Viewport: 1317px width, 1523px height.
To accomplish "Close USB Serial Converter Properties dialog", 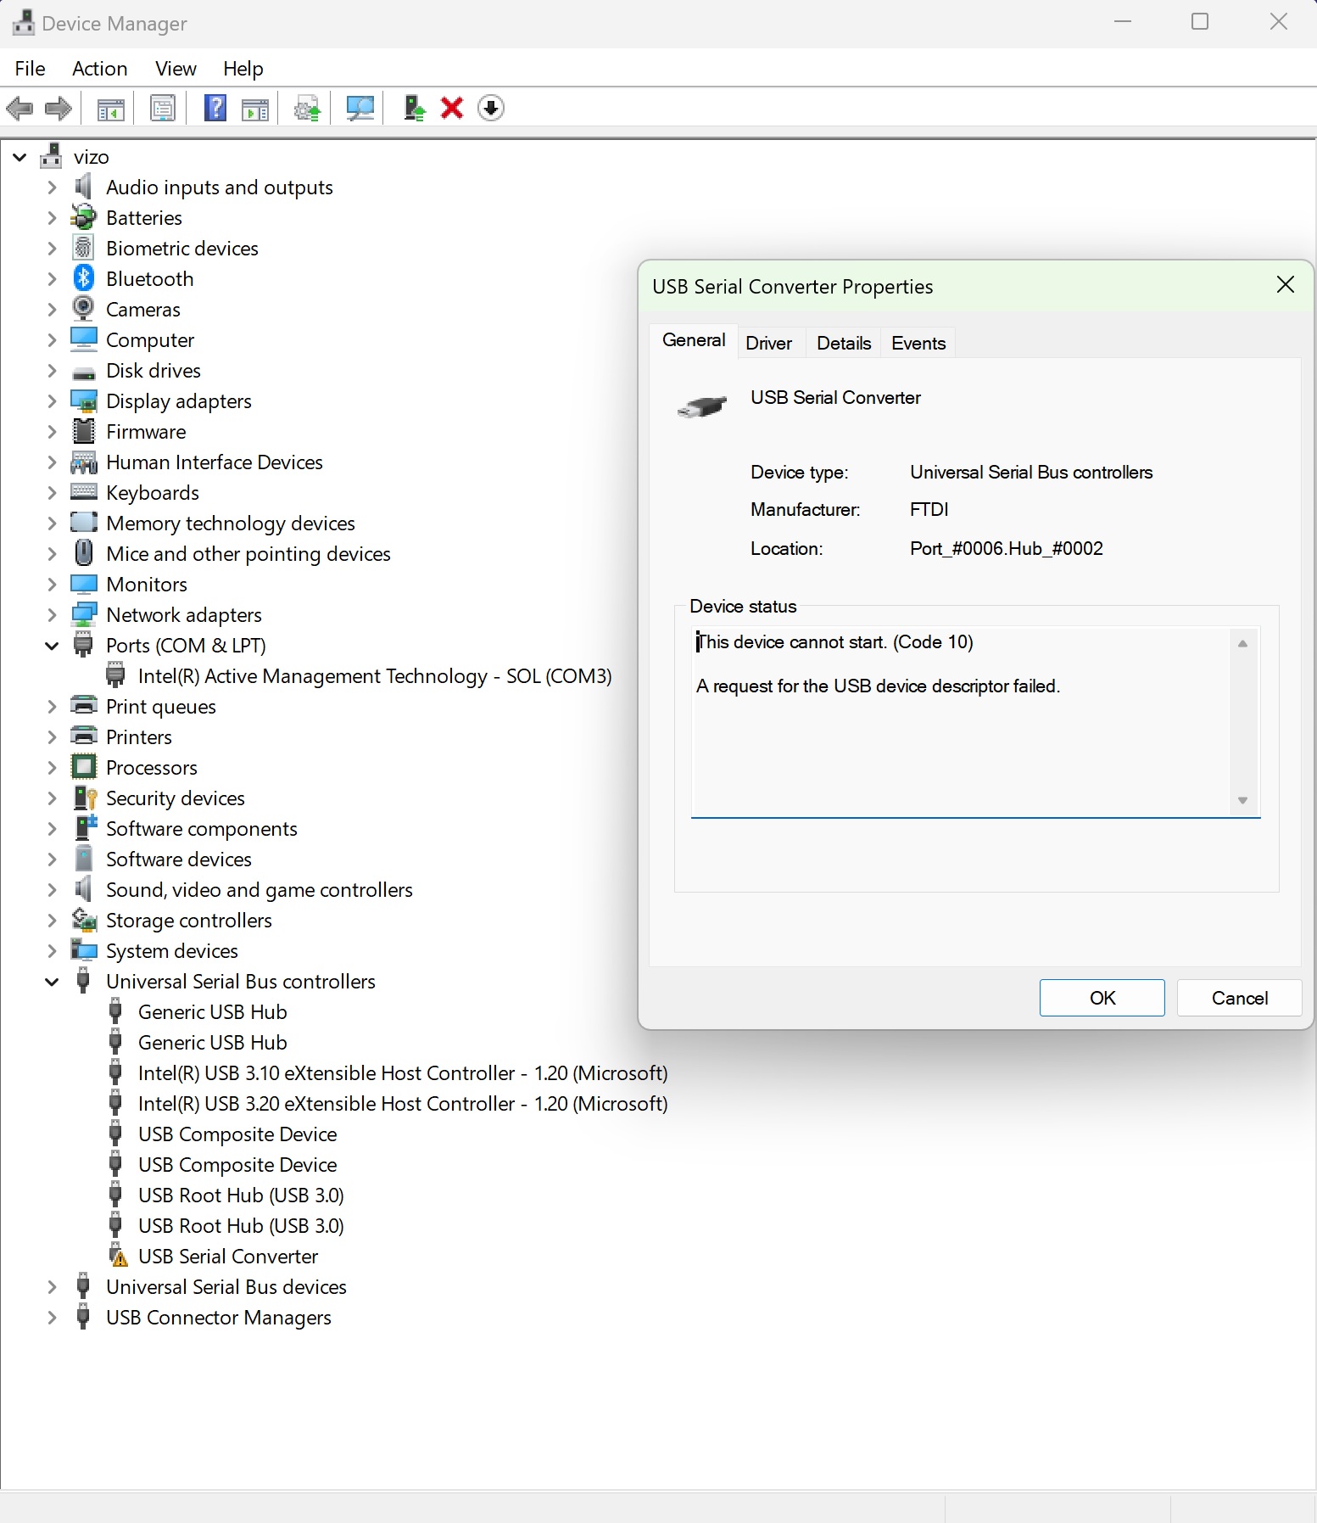I will pyautogui.click(x=1285, y=285).
